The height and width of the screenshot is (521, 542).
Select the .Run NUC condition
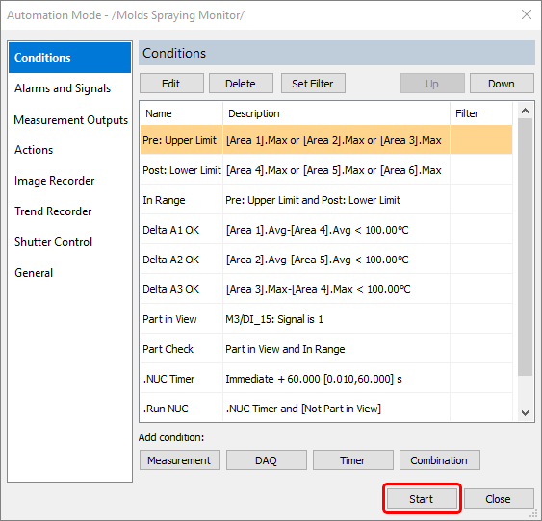[x=326, y=408]
